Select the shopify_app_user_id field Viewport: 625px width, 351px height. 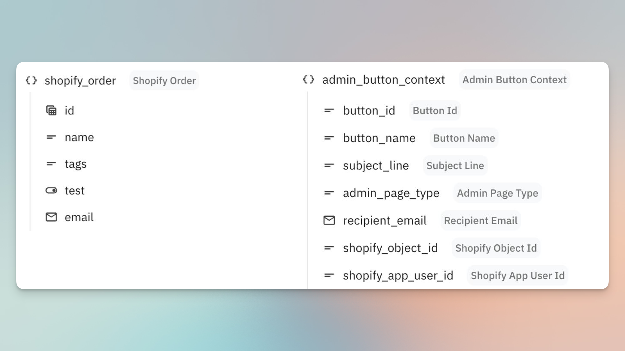[398, 276]
